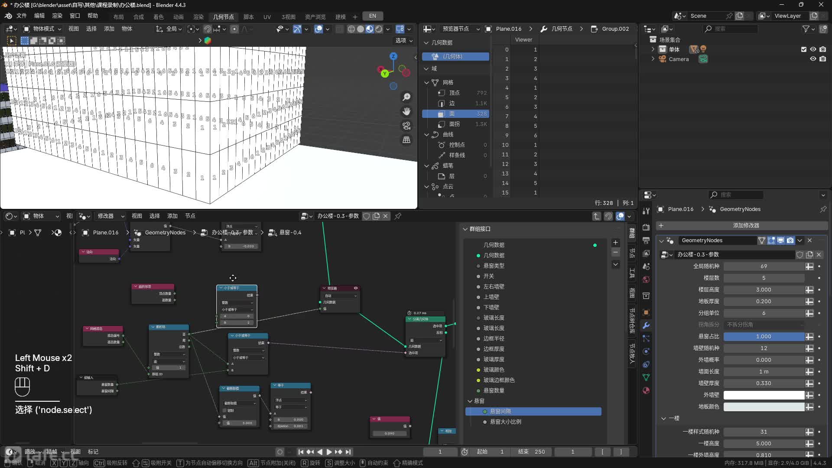The height and width of the screenshot is (468, 832).
Task: Toggle modifier show in render
Action: (790, 240)
